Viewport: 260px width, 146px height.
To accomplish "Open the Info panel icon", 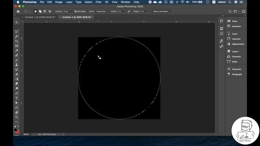I will (x=221, y=34).
